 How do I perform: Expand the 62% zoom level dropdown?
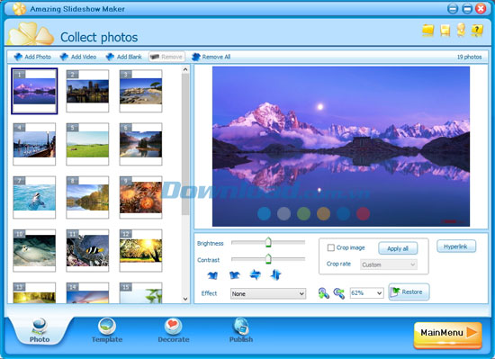coord(366,293)
